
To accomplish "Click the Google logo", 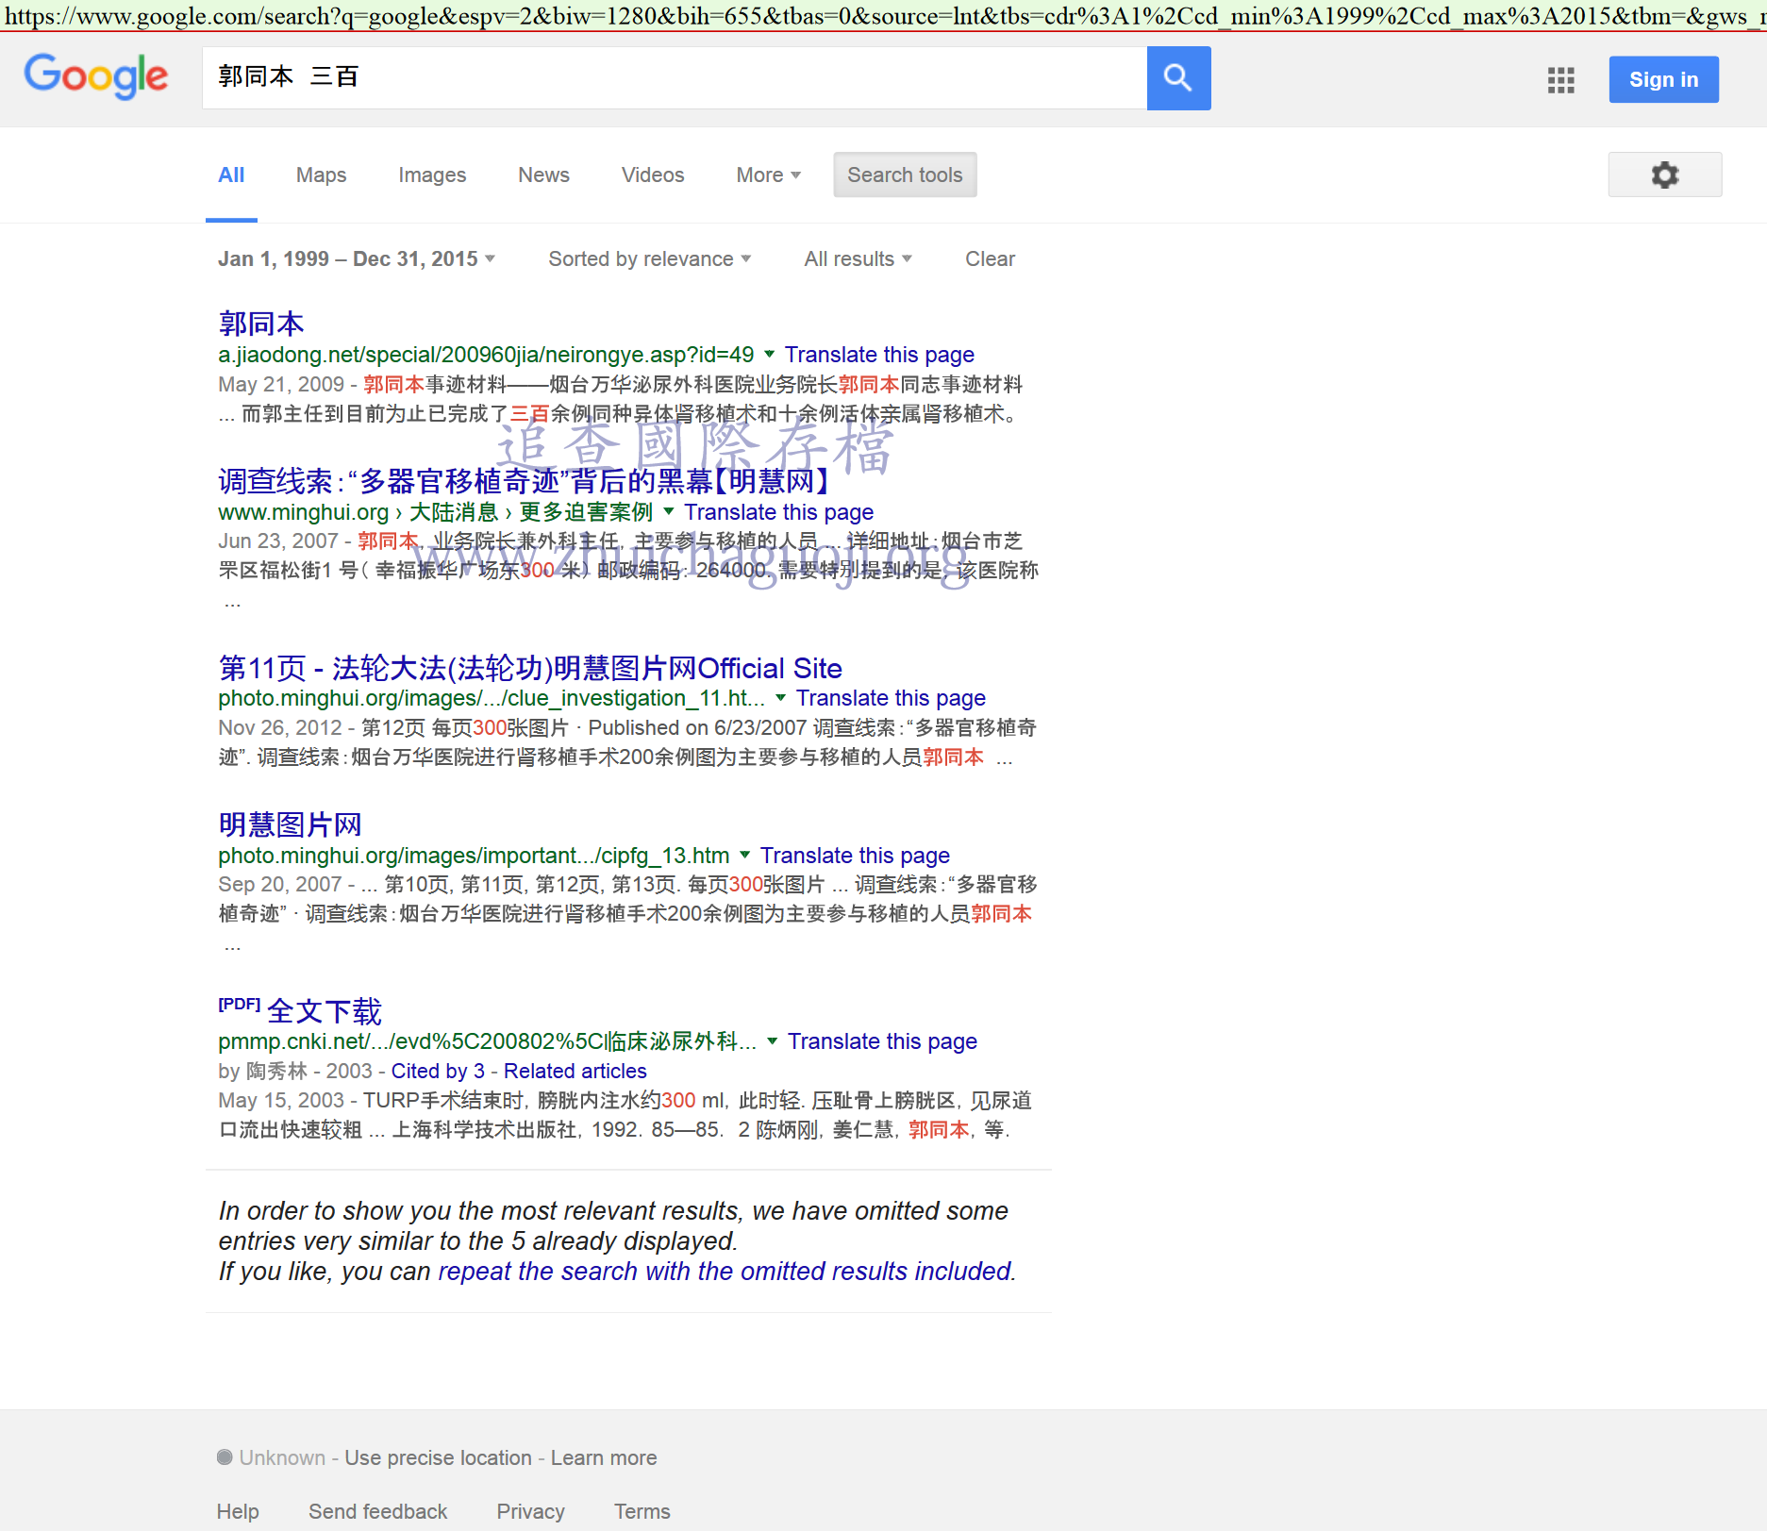I will click(x=96, y=75).
